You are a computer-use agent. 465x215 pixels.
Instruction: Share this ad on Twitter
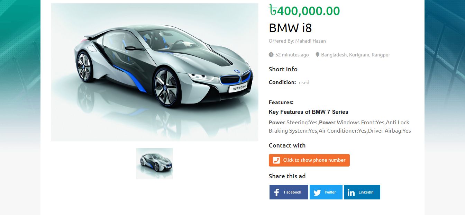326,192
